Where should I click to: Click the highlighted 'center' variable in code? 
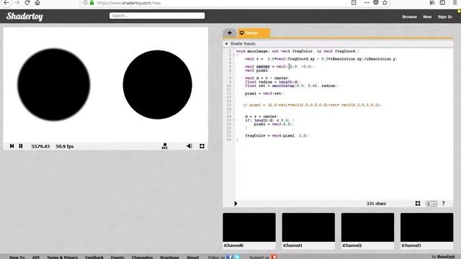263,67
